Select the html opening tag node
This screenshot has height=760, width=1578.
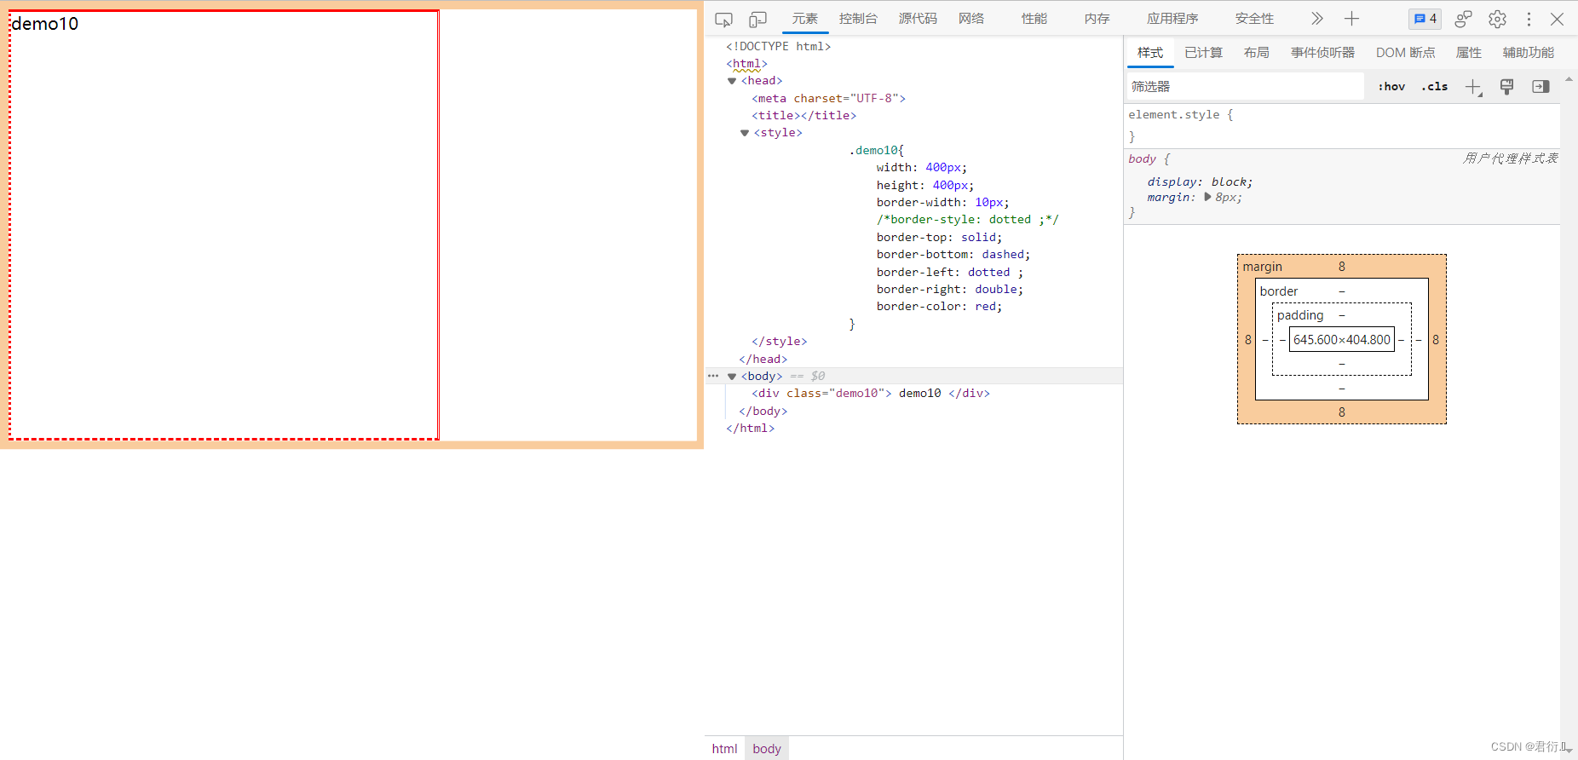pos(746,64)
